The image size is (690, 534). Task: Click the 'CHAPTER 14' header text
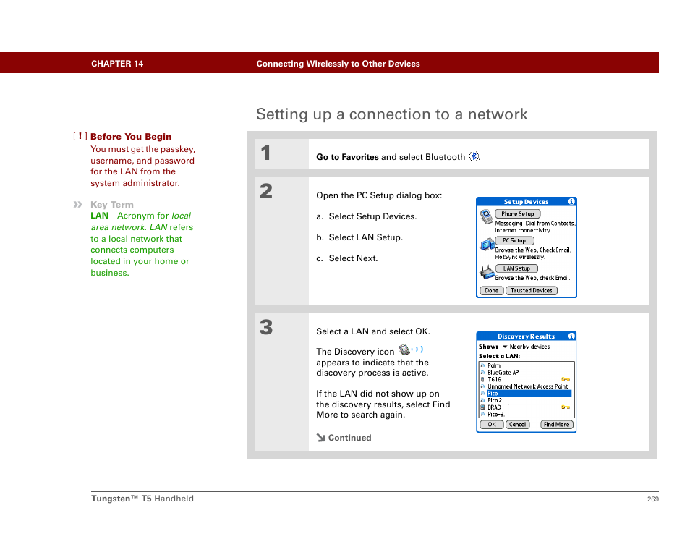pyautogui.click(x=117, y=64)
